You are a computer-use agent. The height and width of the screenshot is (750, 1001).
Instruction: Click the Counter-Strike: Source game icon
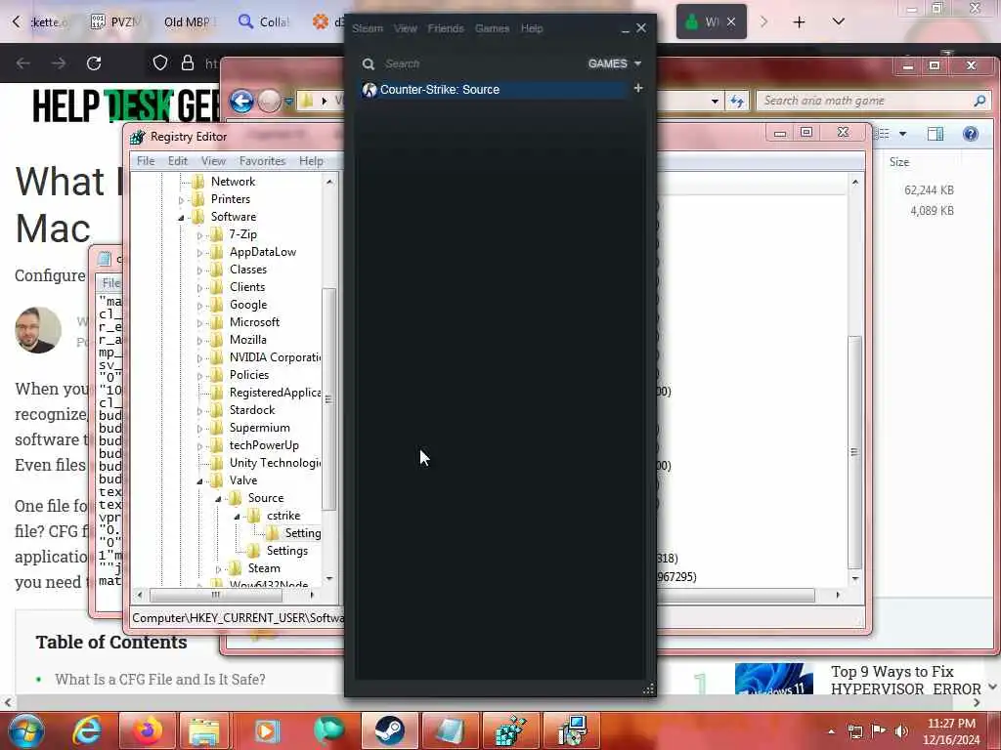pyautogui.click(x=369, y=90)
